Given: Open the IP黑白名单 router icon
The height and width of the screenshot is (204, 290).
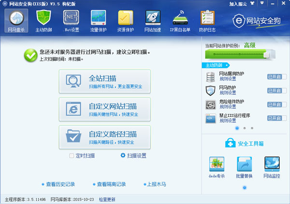Looking at the screenshot, I should tap(180, 18).
